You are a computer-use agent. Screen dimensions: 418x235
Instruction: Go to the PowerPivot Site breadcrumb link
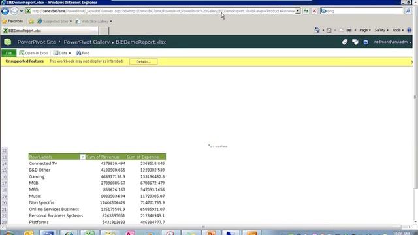[x=37, y=42]
